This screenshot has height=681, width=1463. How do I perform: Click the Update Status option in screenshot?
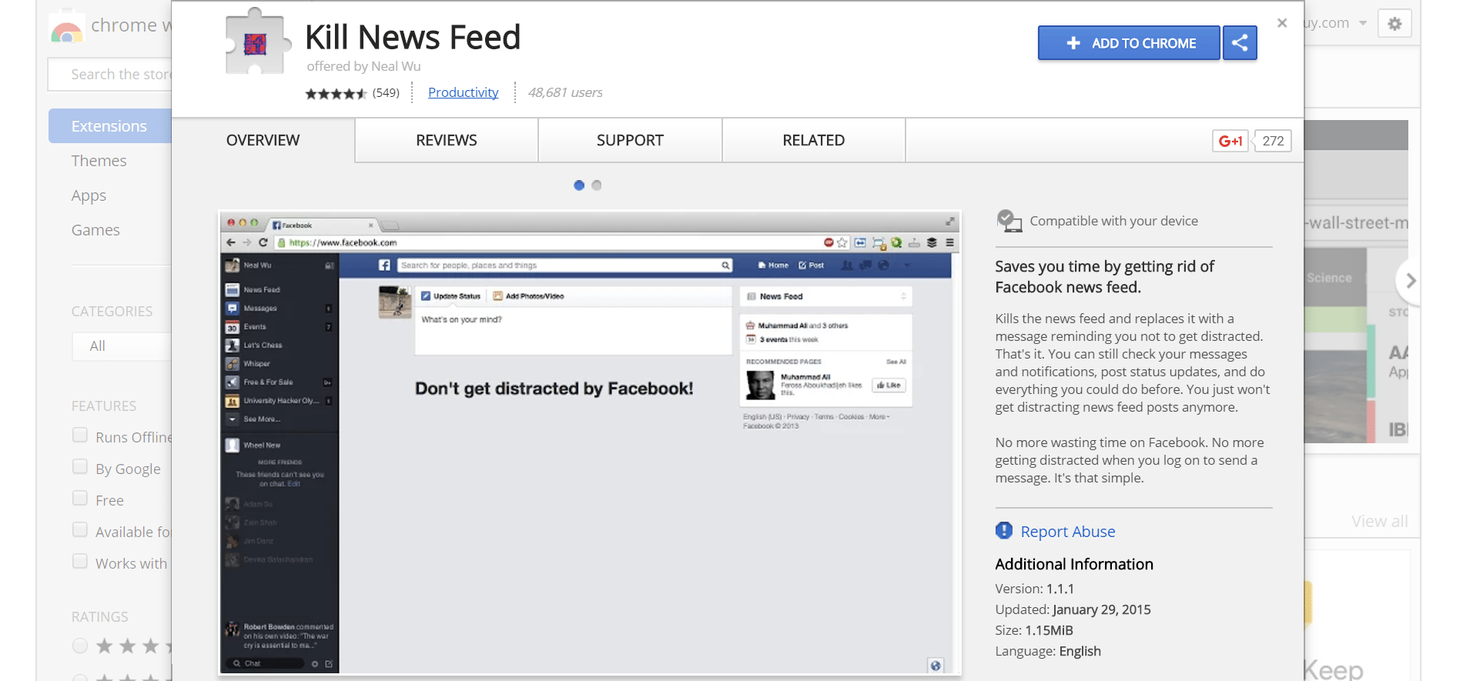click(x=451, y=296)
